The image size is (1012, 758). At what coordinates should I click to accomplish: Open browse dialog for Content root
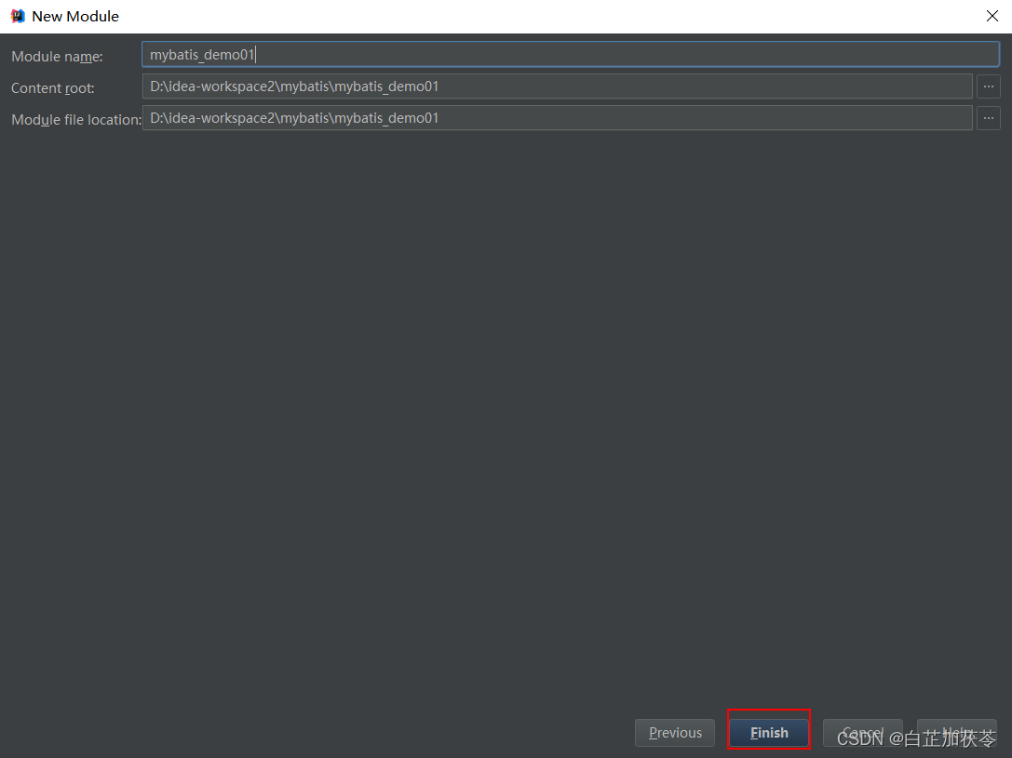[x=988, y=86]
